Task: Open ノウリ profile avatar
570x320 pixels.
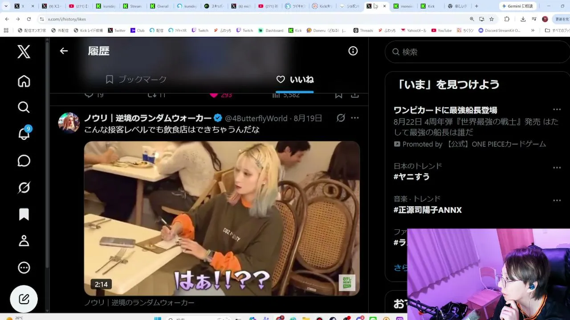Action: (69, 123)
